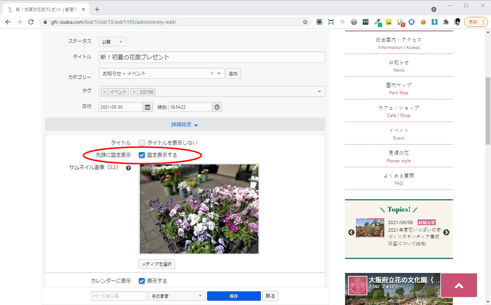Image resolution: width=491 pixels, height=305 pixels.
Task: Click the next arrow in Topics slider
Action: coord(446,232)
